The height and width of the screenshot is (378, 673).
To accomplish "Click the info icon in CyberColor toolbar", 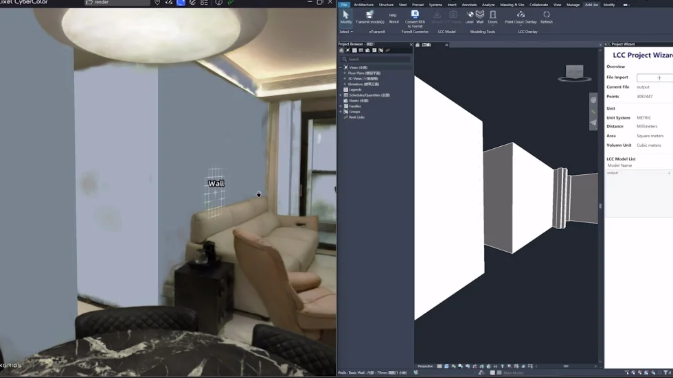I will pyautogui.click(x=219, y=3).
